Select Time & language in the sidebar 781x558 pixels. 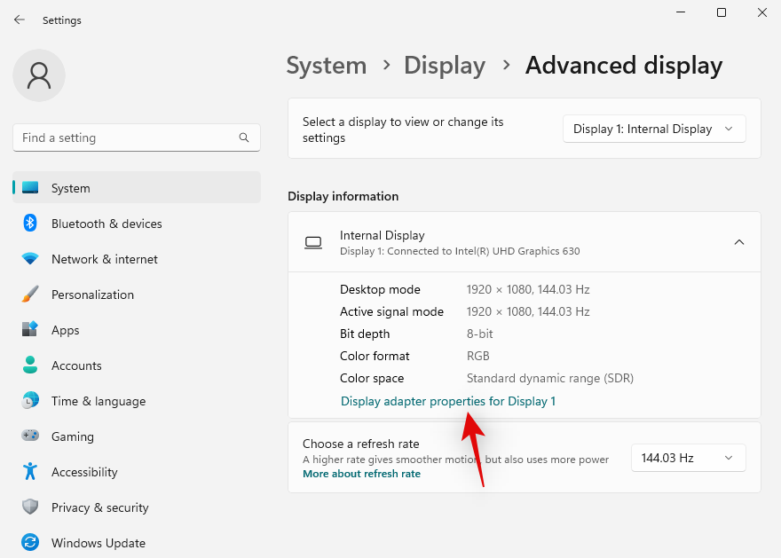click(x=98, y=401)
